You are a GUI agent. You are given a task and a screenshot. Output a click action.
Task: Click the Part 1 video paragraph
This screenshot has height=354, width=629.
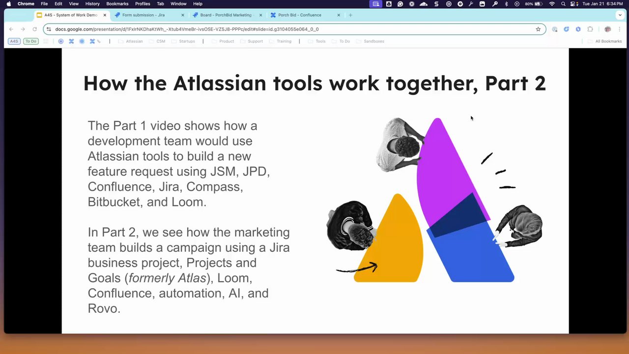coord(179,164)
